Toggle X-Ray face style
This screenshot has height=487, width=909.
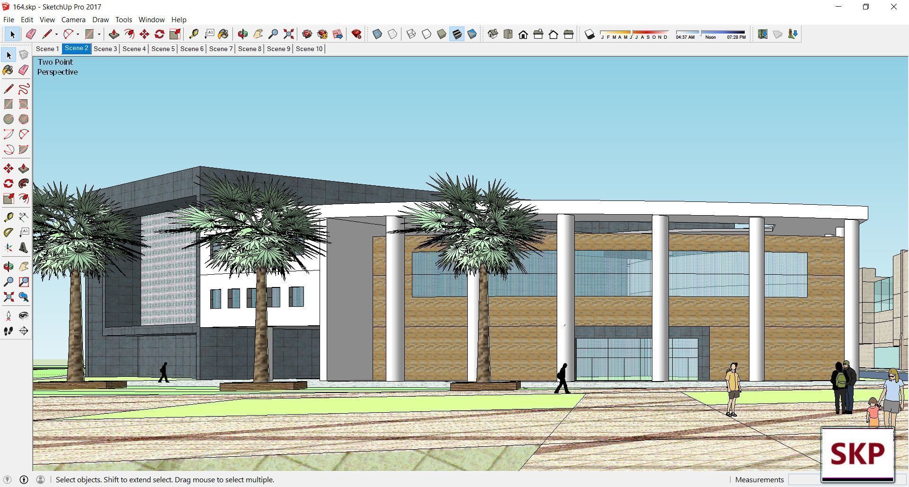pos(377,34)
